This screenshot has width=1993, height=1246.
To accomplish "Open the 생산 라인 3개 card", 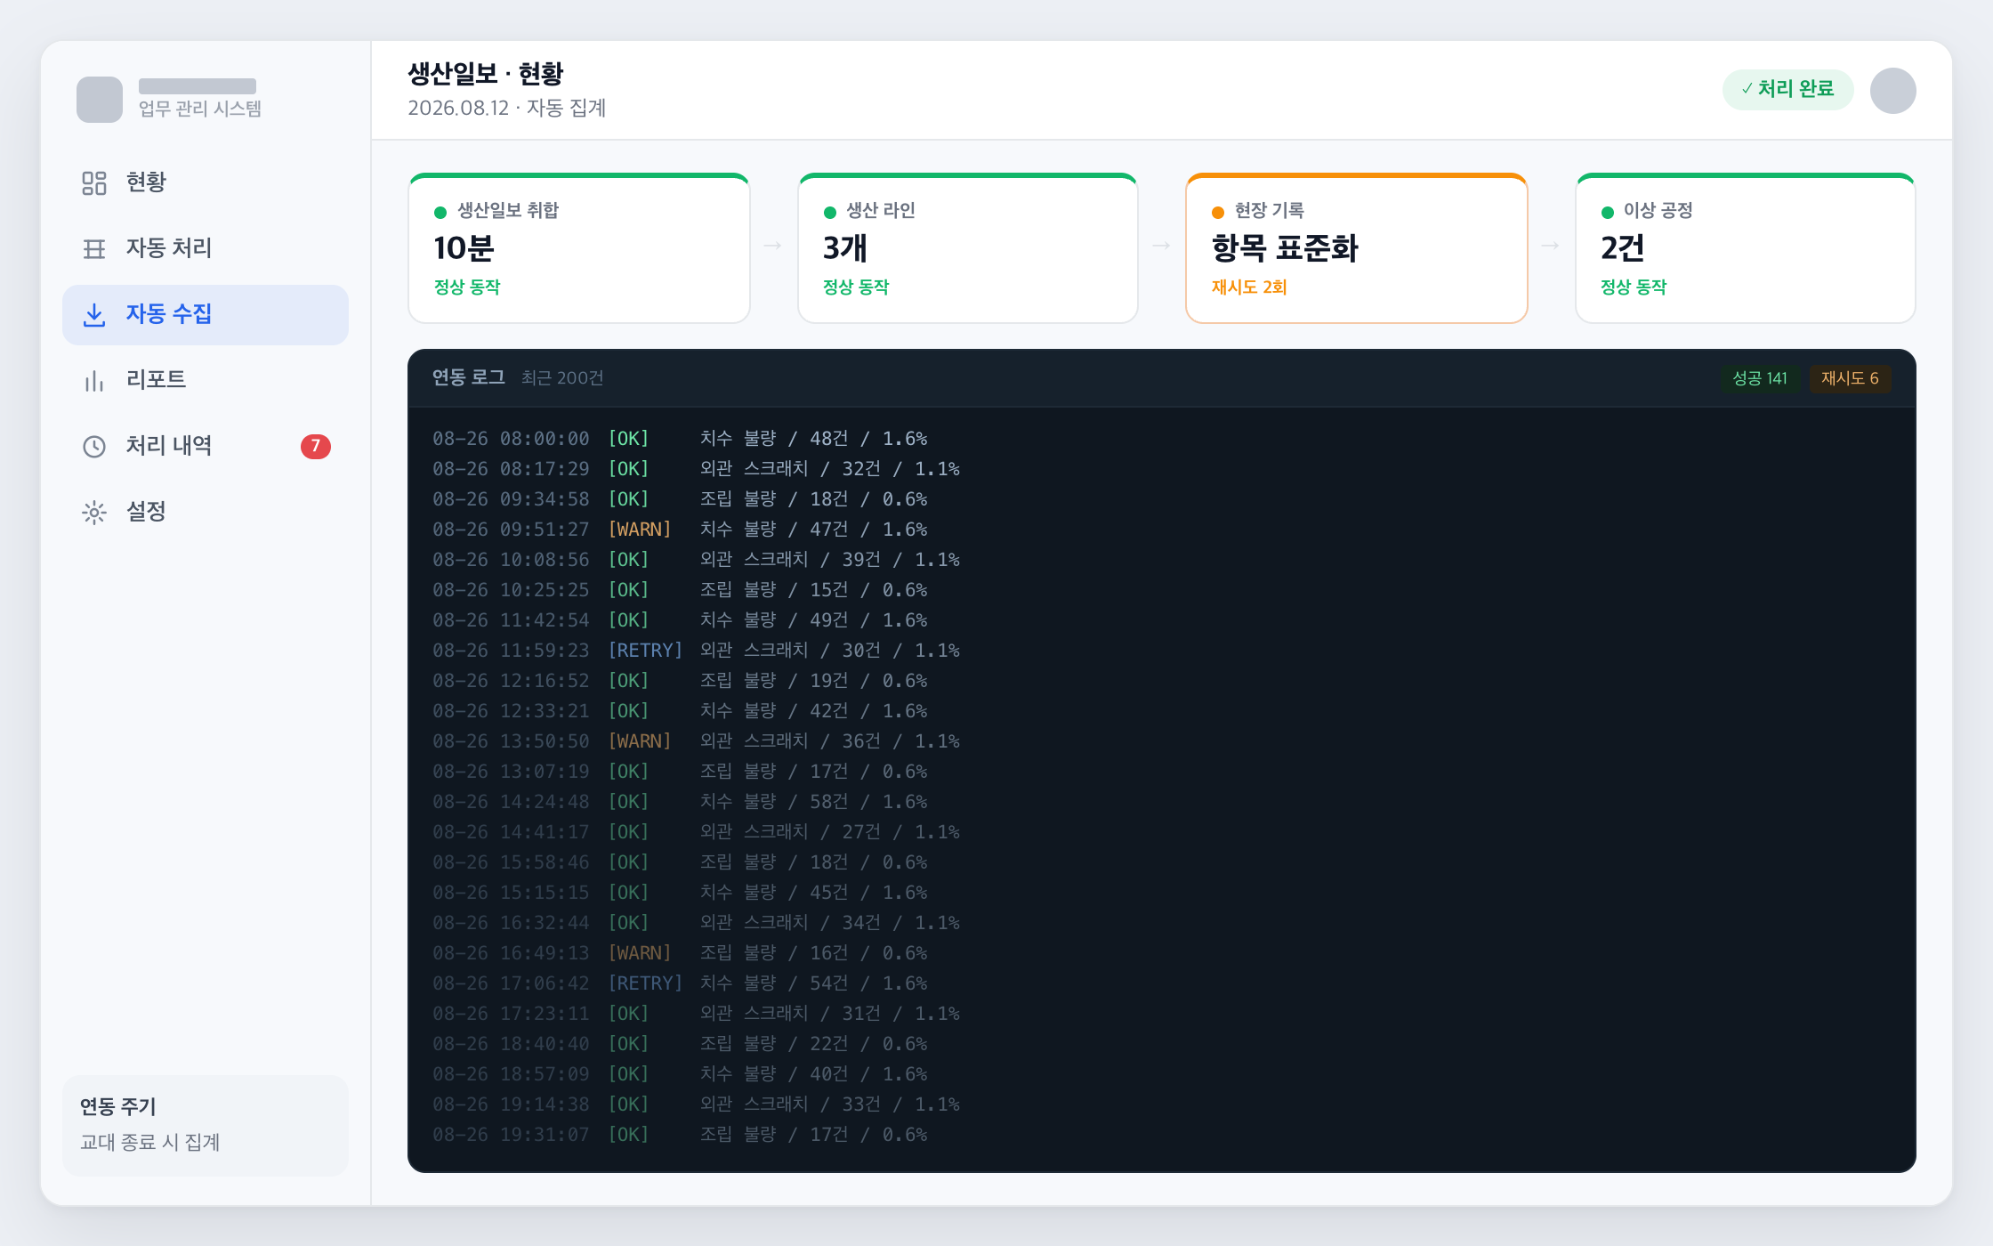I will pyautogui.click(x=968, y=248).
